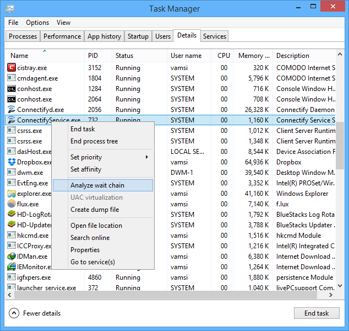Viewport: 349px width, 331px height.
Task: Click the hkcmd.exe process icon
Action: coord(12,235)
